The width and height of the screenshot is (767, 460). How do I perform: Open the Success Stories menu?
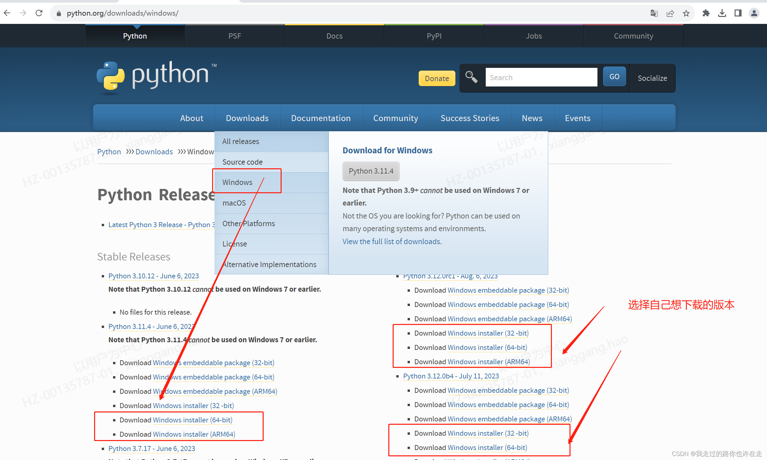click(x=470, y=118)
